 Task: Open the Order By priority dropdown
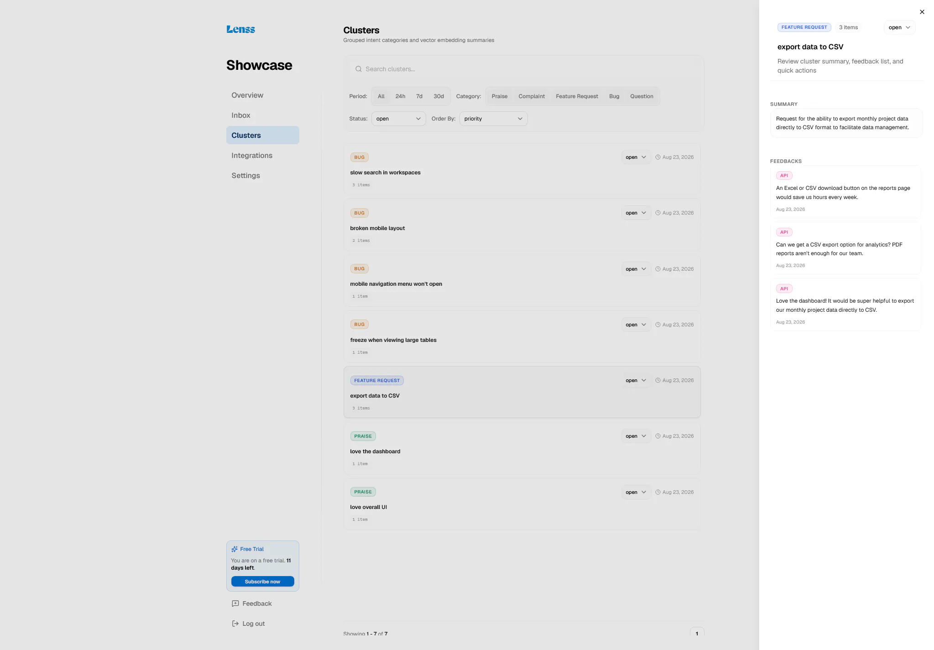point(493,119)
